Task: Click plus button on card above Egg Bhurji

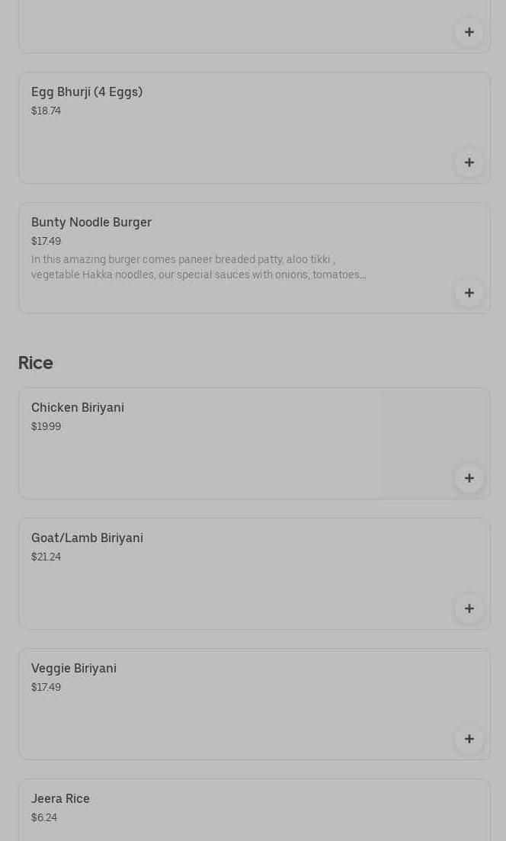Action: pos(469,32)
